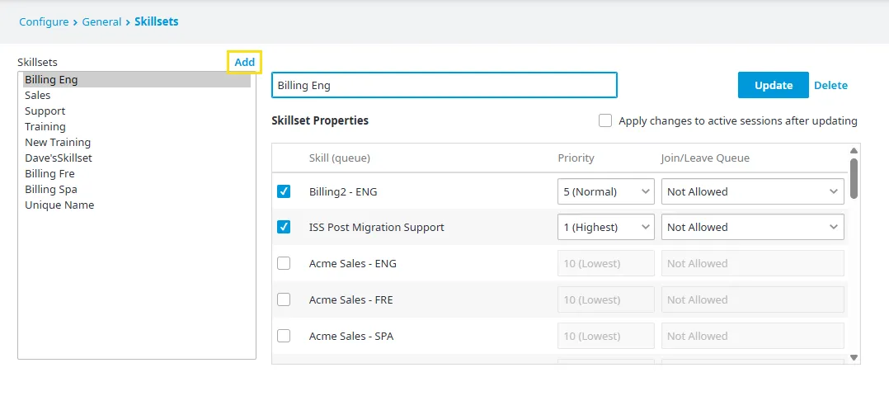Click disabled Join/Leave Queue field for Acme Sales - FRE
This screenshot has height=410, width=889.
coord(753,299)
